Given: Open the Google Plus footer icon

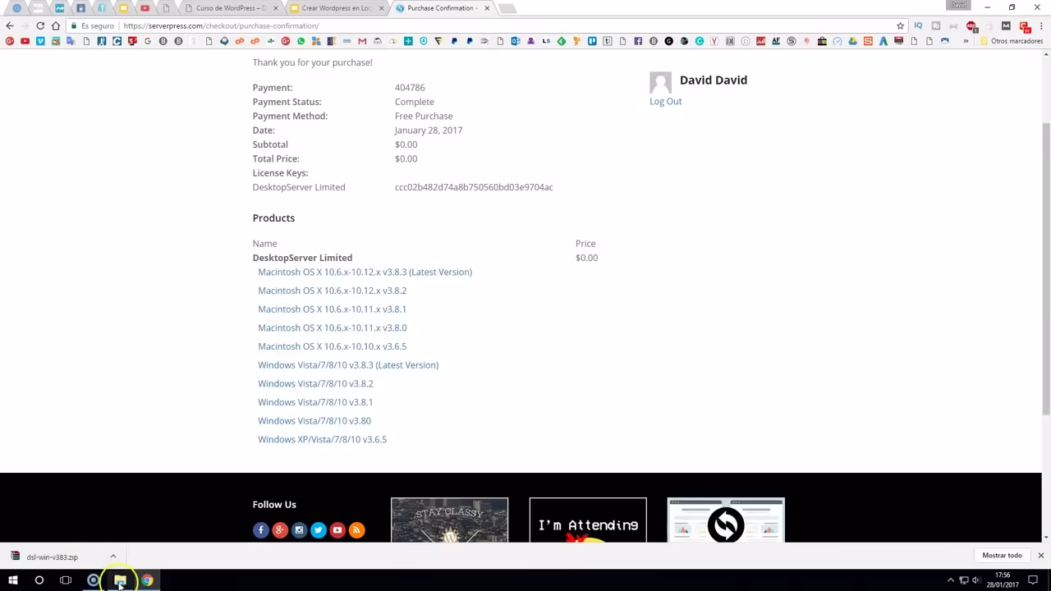Looking at the screenshot, I should point(280,530).
